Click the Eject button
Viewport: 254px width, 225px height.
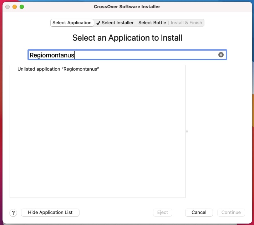162,213
